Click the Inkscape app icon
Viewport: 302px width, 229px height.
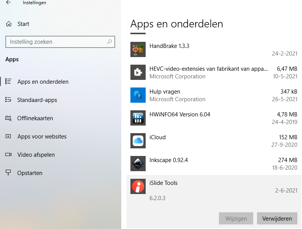(x=138, y=164)
